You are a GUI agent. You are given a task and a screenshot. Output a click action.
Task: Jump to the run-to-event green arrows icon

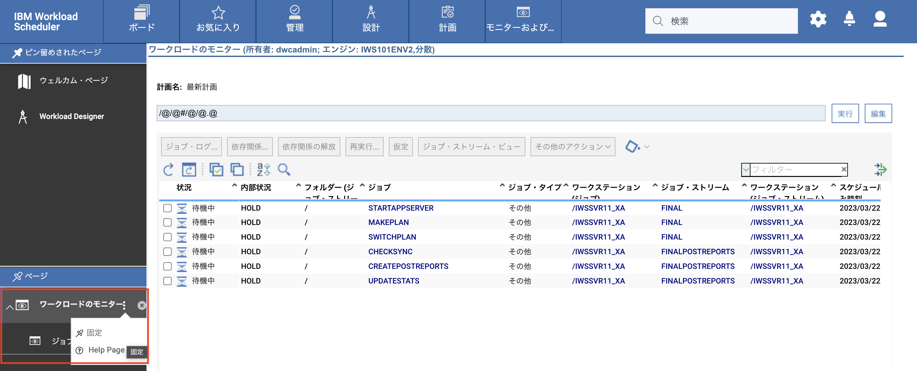click(x=881, y=170)
